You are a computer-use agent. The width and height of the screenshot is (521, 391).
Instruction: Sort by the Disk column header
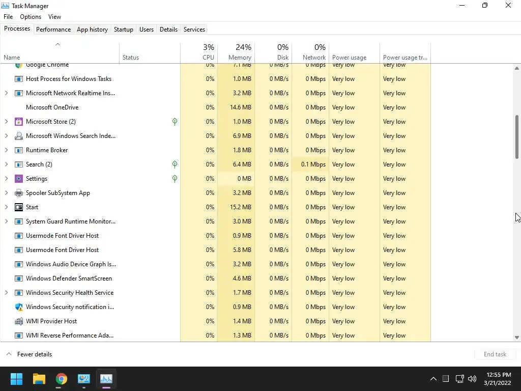point(273,53)
